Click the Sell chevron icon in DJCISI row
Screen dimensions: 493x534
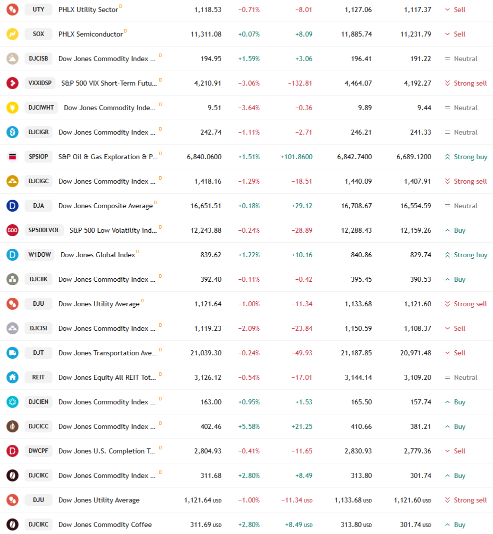(x=447, y=328)
